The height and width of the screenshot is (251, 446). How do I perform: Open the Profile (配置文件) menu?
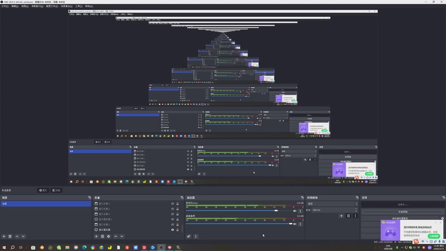pyautogui.click(x=52, y=6)
